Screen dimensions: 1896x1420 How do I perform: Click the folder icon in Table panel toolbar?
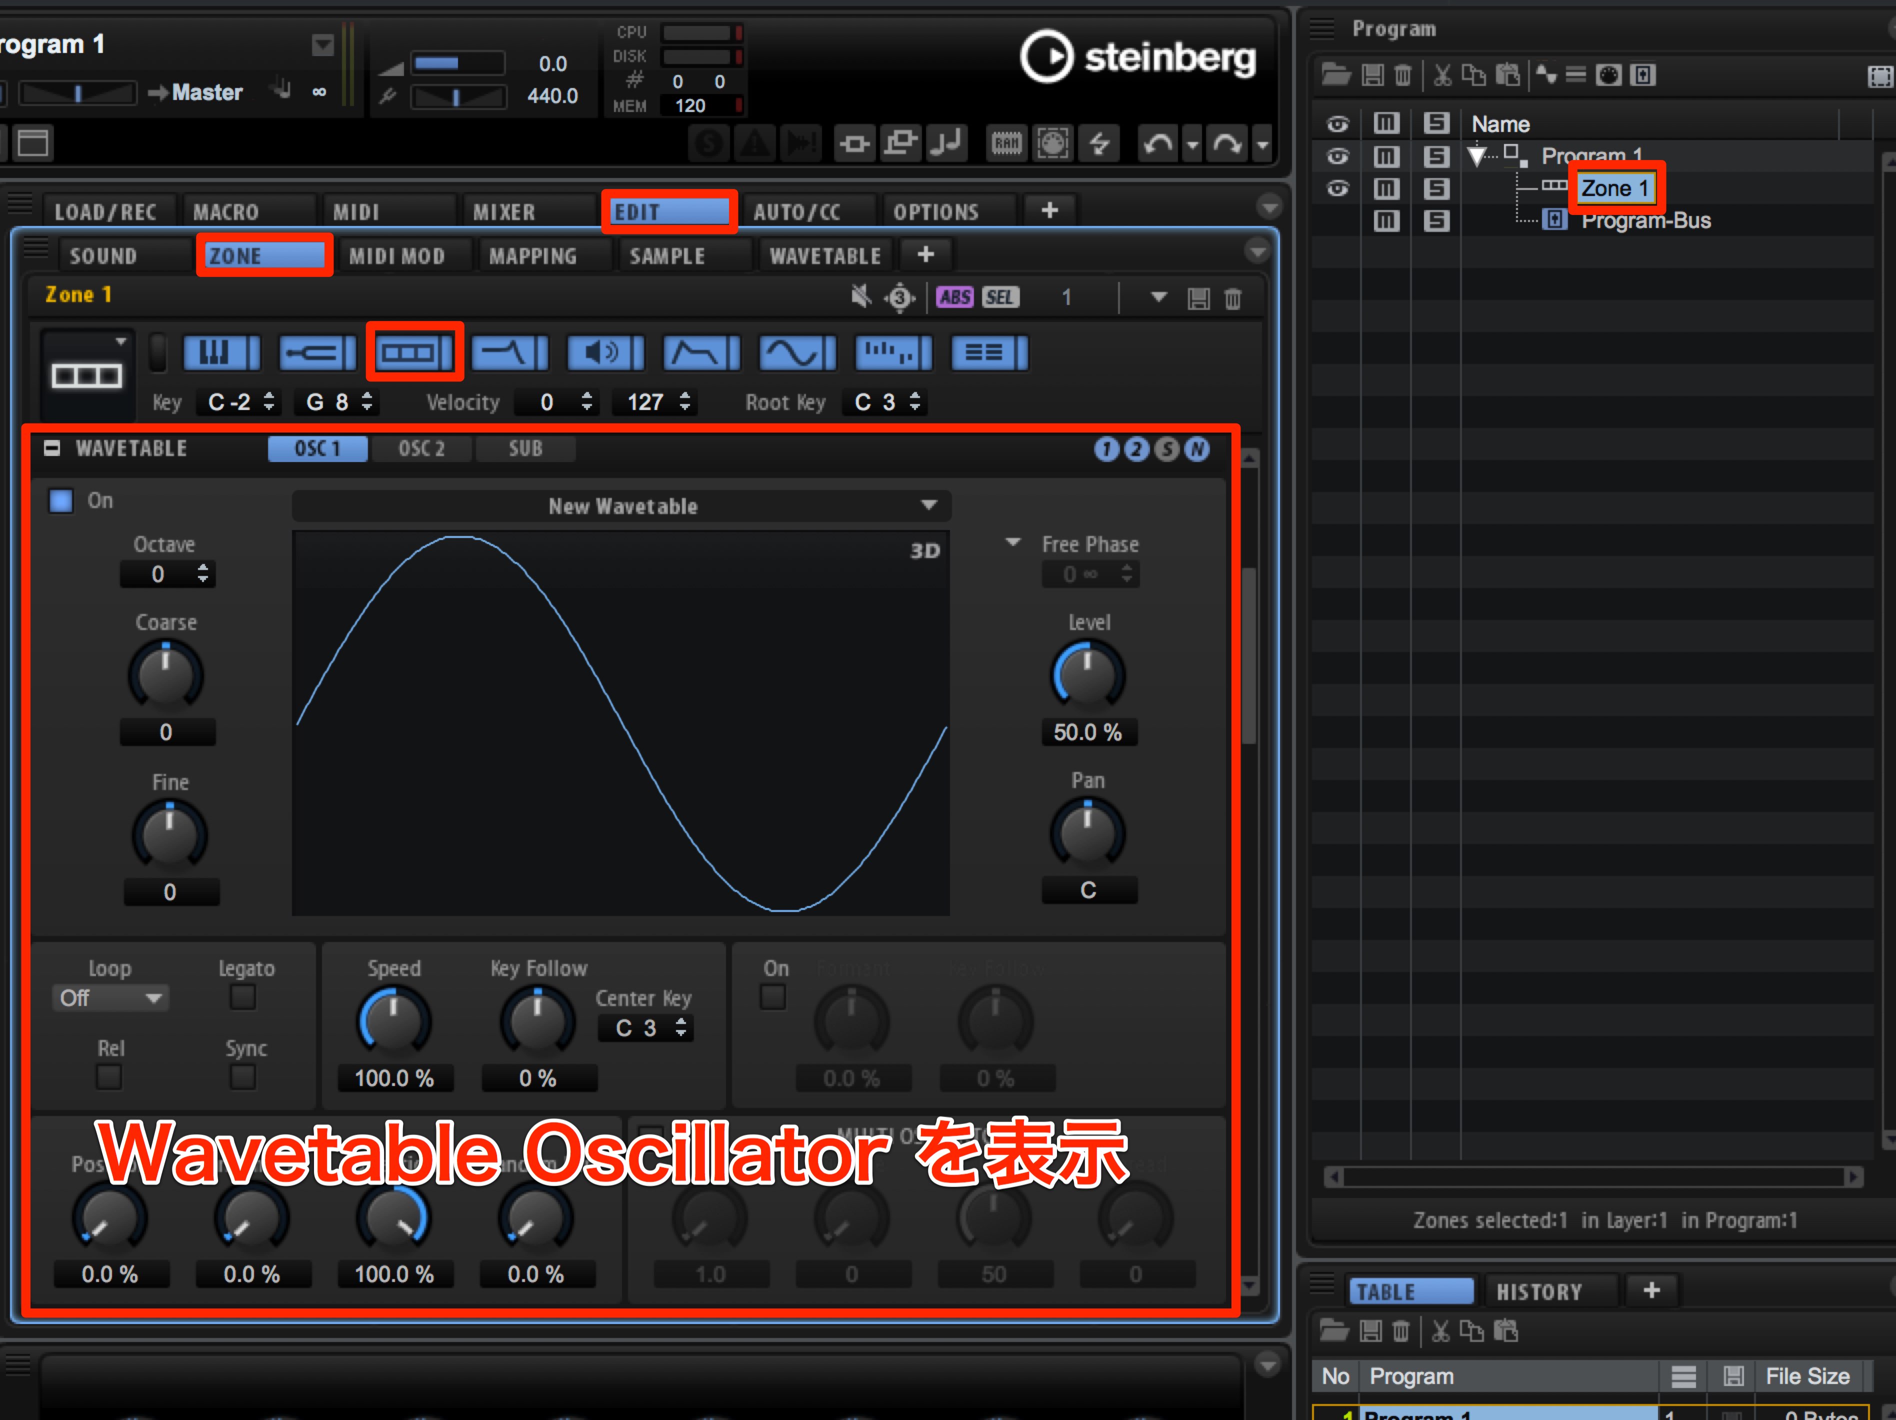click(1333, 1331)
